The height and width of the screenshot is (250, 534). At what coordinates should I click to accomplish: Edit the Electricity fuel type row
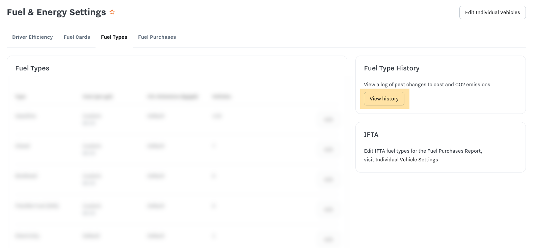pyautogui.click(x=328, y=239)
